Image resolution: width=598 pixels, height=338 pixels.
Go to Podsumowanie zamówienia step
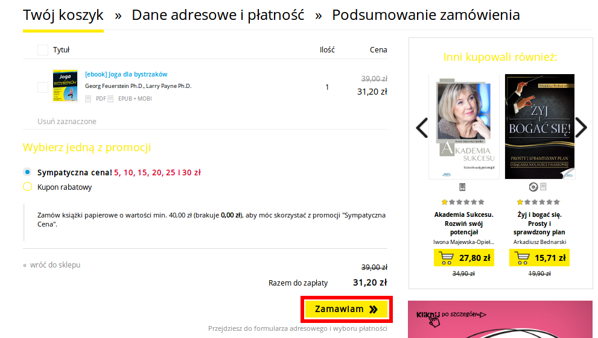pyautogui.click(x=426, y=15)
